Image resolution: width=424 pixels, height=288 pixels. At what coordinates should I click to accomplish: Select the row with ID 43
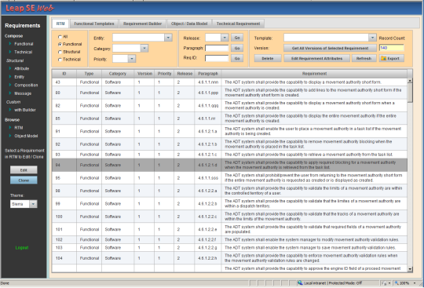pyautogui.click(x=229, y=82)
